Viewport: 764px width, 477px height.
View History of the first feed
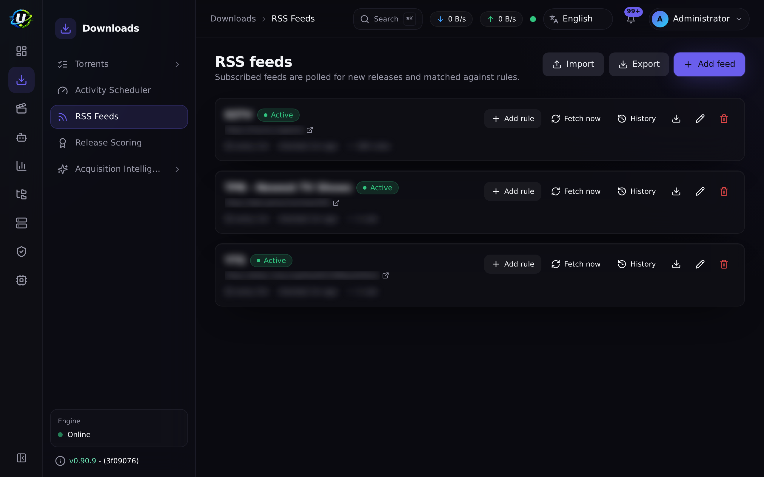click(x=637, y=119)
